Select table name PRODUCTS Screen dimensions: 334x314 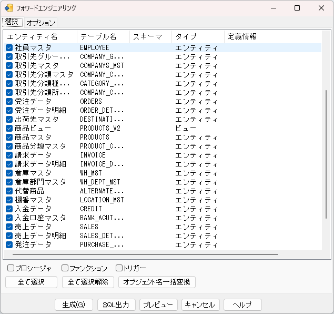click(x=95, y=137)
